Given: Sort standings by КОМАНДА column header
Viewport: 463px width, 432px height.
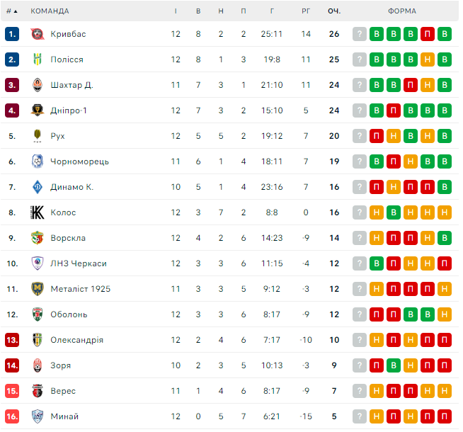Looking at the screenshot, I should click(50, 11).
